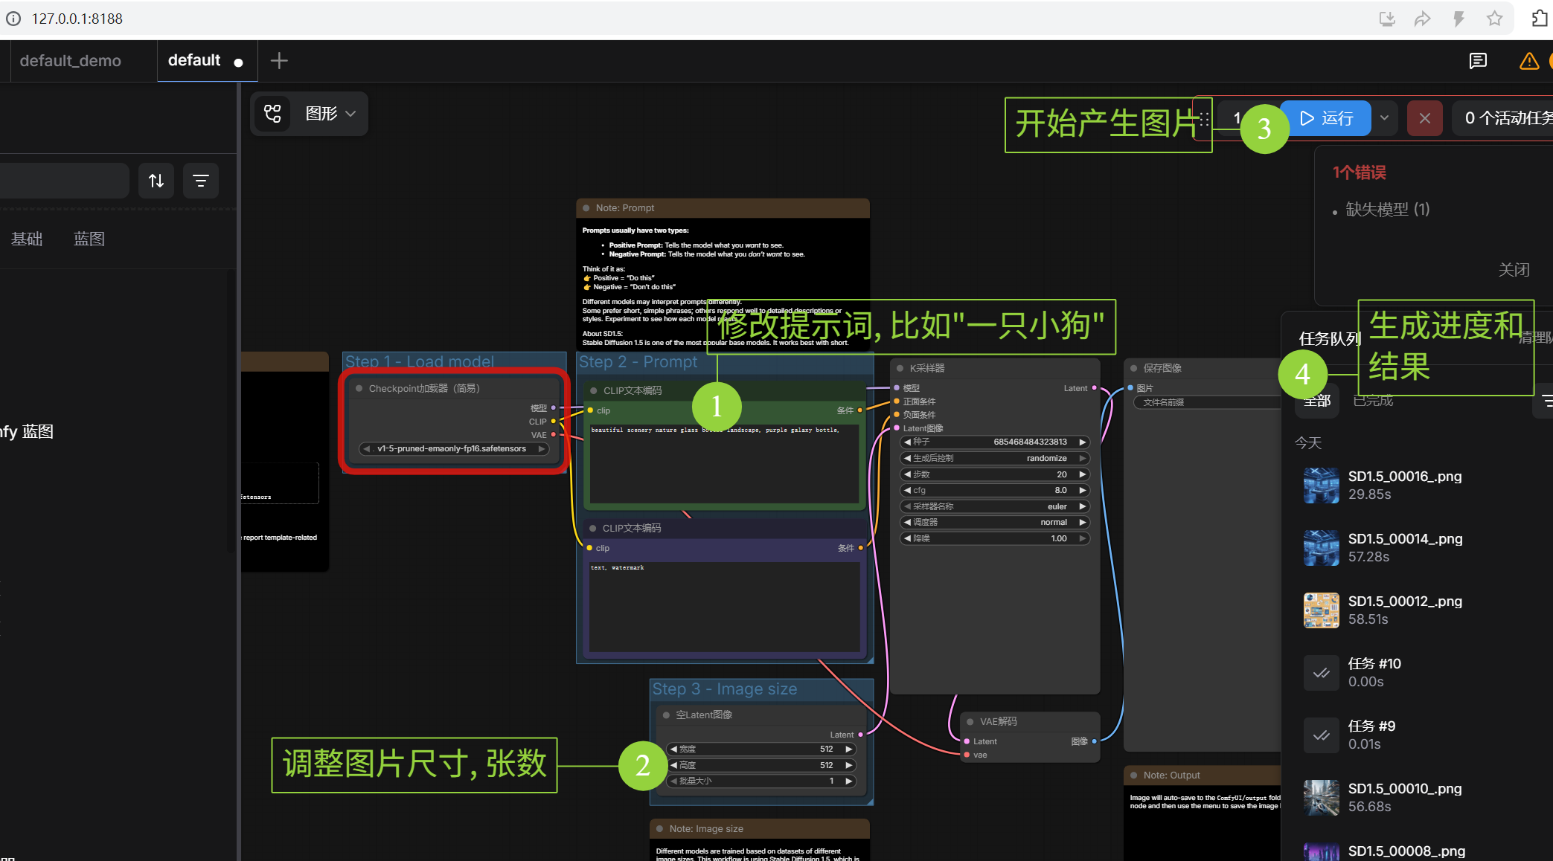Click the workflow graph icon beside 图形
Image resolution: width=1553 pixels, height=861 pixels.
tap(273, 114)
